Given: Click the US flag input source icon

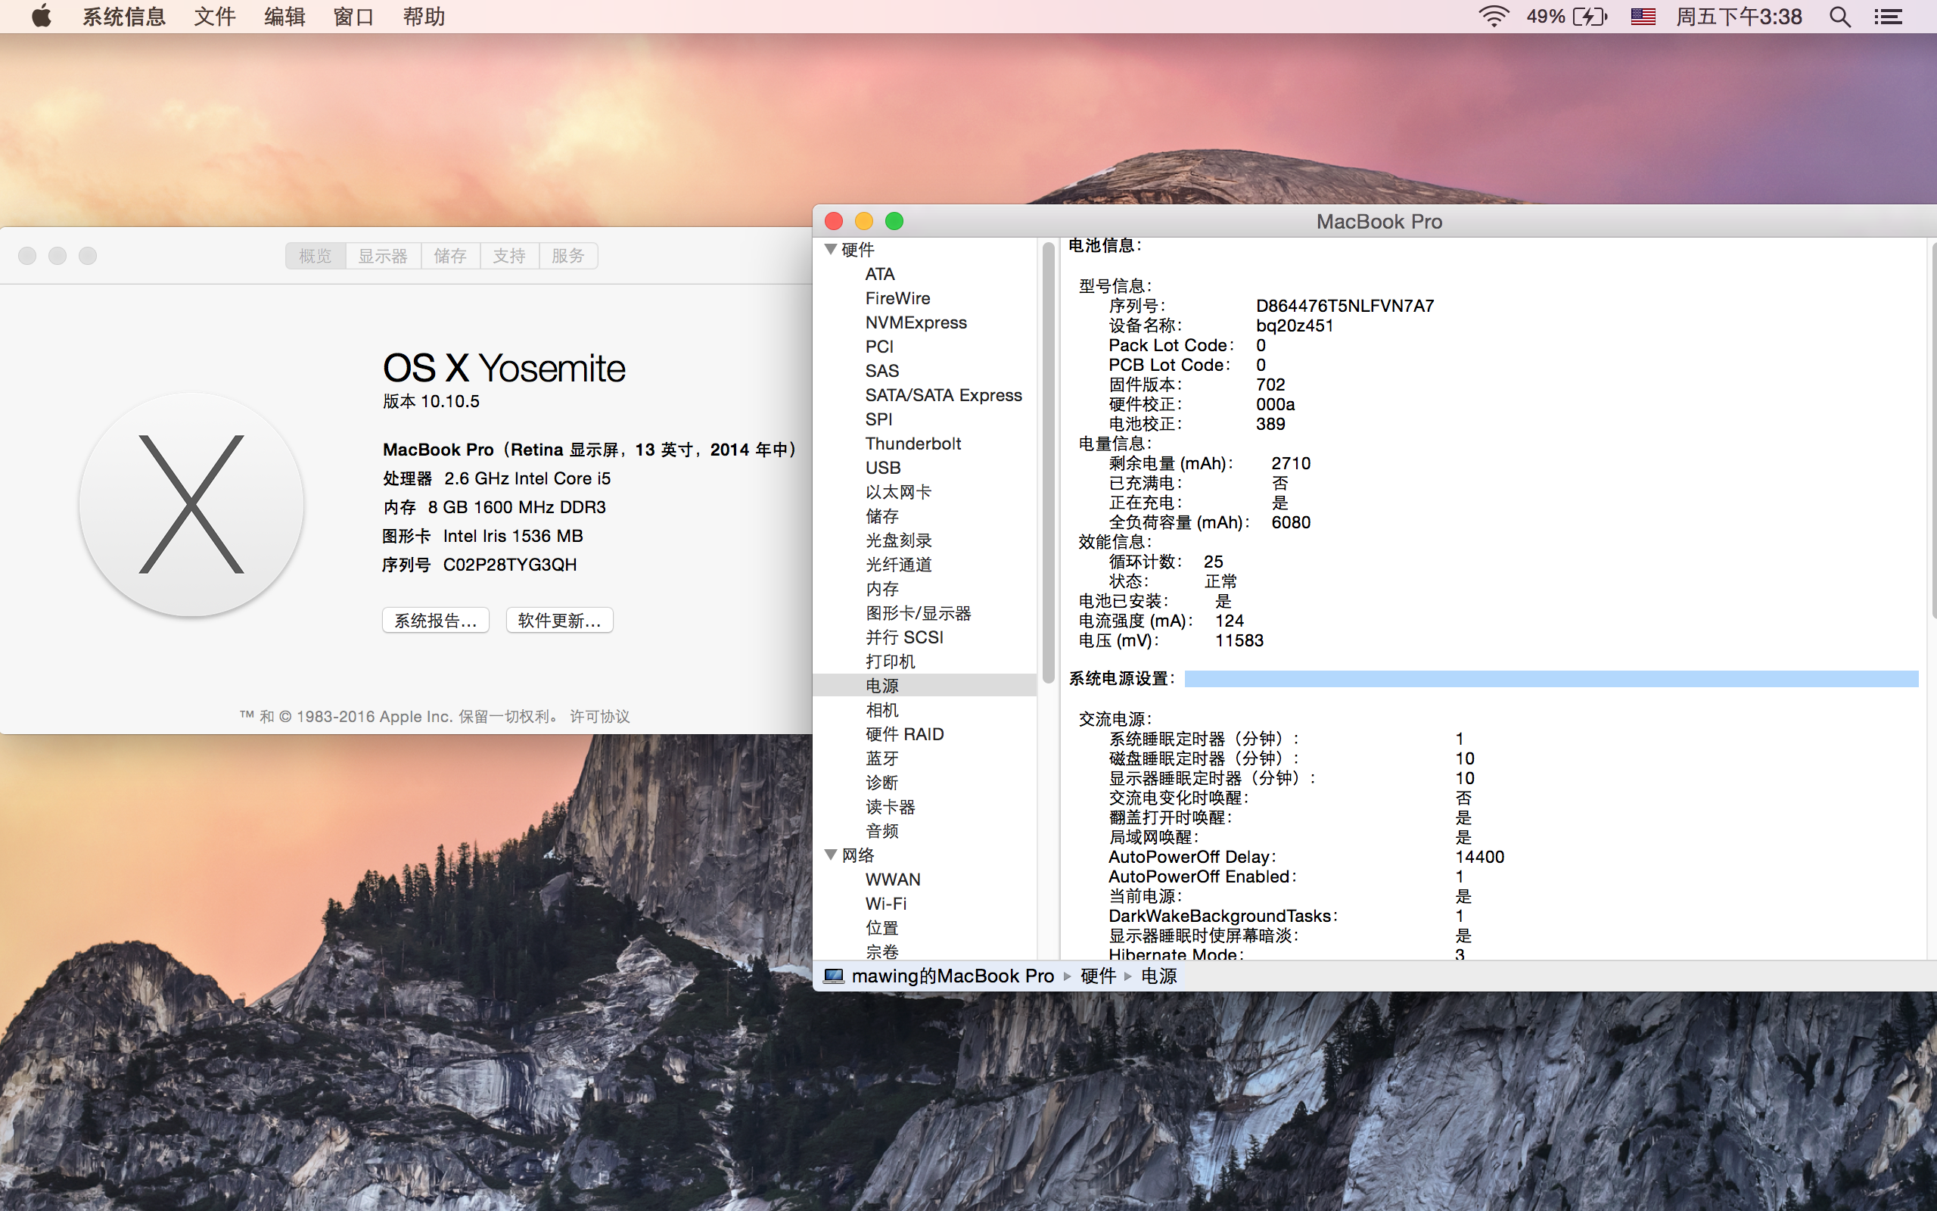Looking at the screenshot, I should click(x=1643, y=16).
